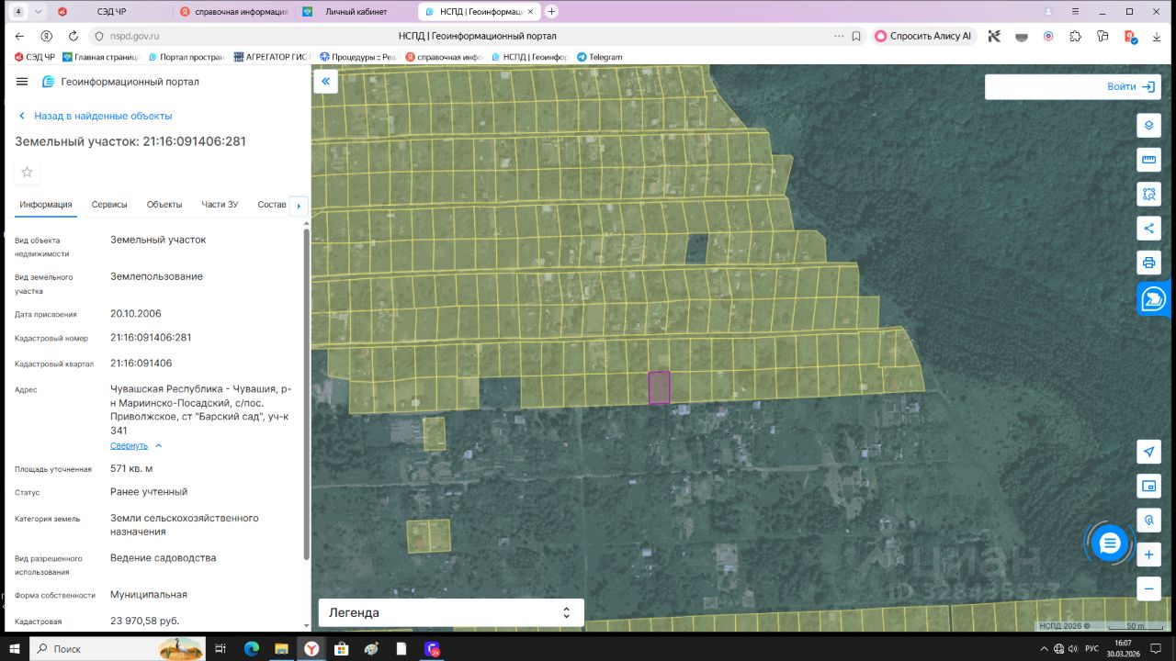The height and width of the screenshot is (661, 1176).
Task: Collapse address with Свернуть link
Action: [130, 445]
